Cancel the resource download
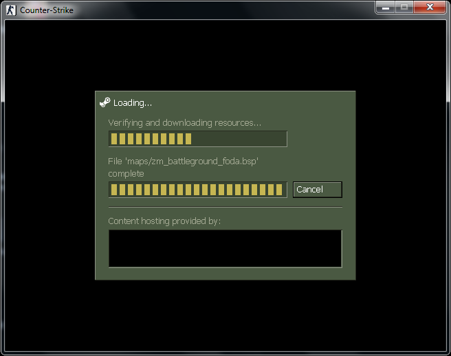Viewport: 451px width, 356px height. click(318, 190)
